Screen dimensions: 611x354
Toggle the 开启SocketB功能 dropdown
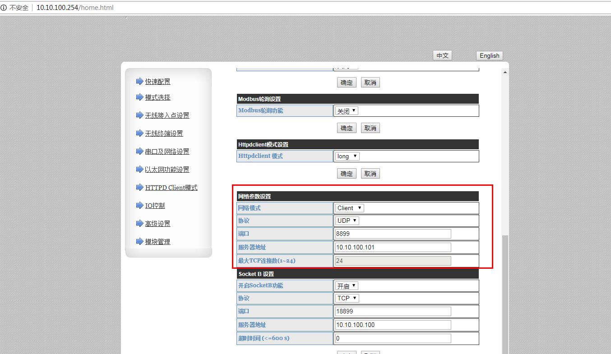pos(346,286)
